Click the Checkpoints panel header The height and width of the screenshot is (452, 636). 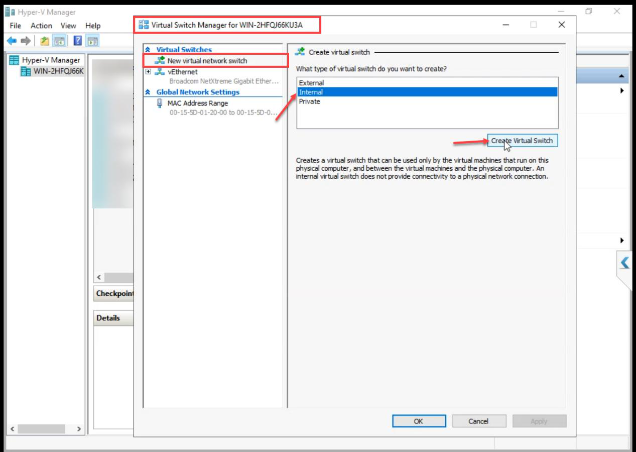(114, 294)
